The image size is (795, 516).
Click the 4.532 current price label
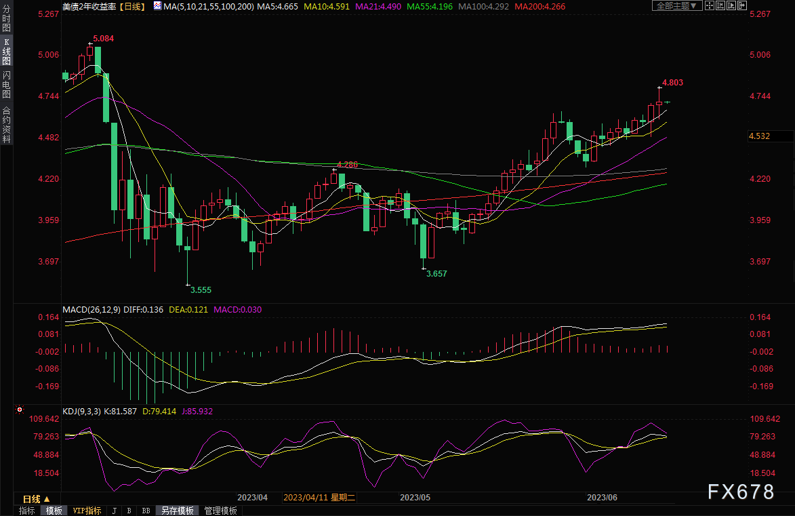(758, 136)
